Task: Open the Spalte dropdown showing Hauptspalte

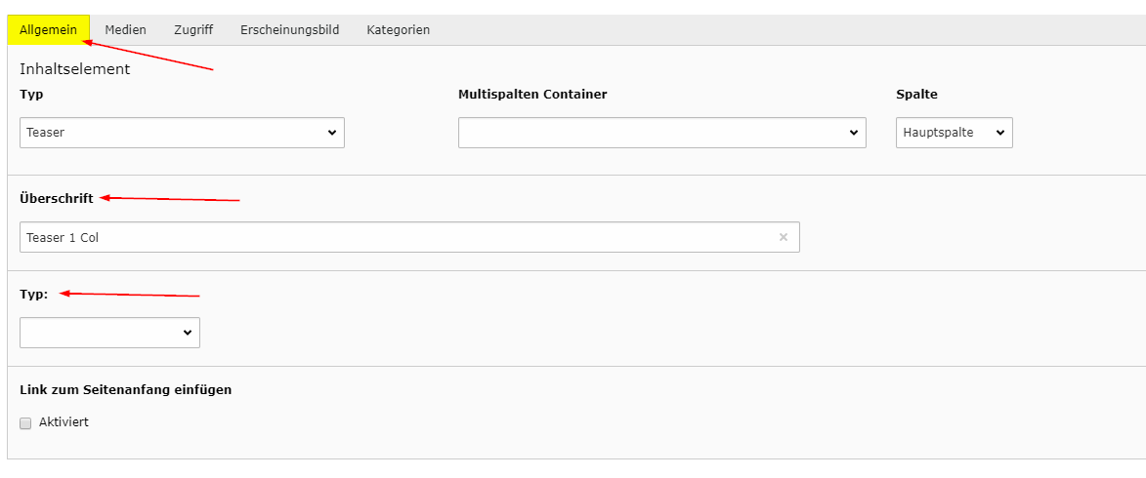Action: [954, 133]
